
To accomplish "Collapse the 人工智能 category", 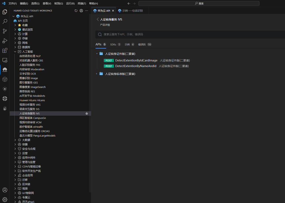I will pyautogui.click(x=15, y=52).
